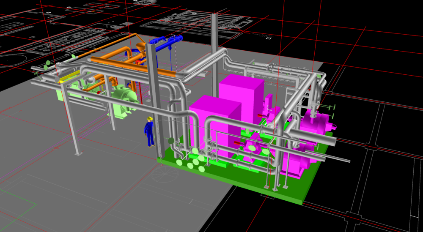Pick the red valve stem near magenta pump
The width and height of the screenshot is (423, 232).
pos(237,144)
